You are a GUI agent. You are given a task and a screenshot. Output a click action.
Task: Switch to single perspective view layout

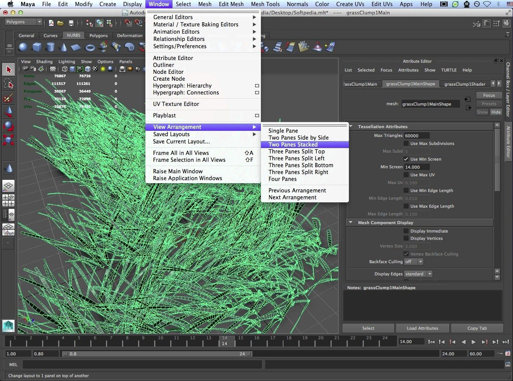tap(8, 186)
